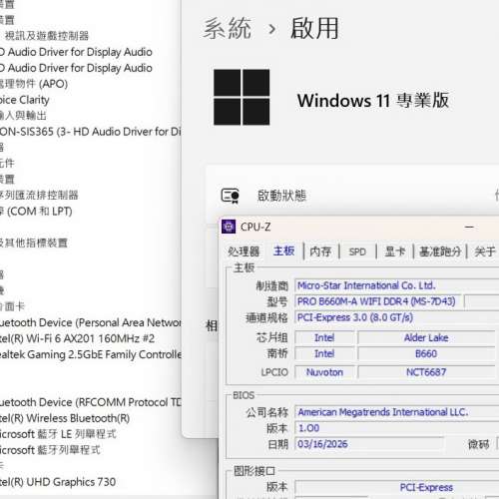Click the BIOS version 1.O0 field
Viewport: 499px width, 499px height.
pos(396,428)
